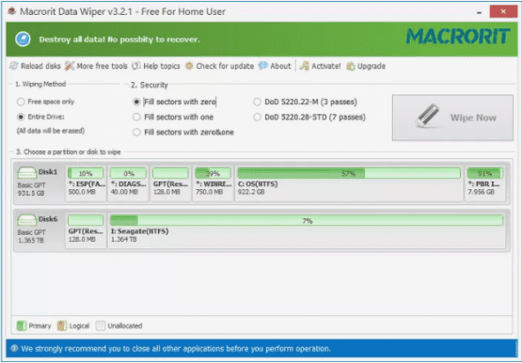This screenshot has height=363, width=522.
Task: Click the Macrorit app icon in title bar
Action: point(12,11)
